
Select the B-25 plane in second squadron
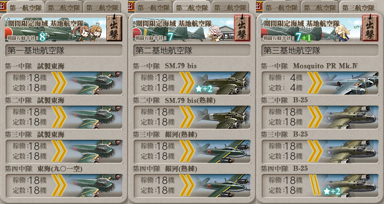(x=350, y=117)
